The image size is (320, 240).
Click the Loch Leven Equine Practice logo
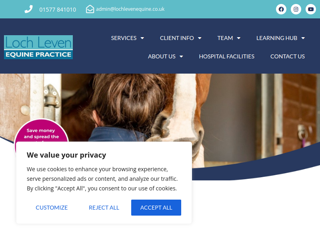coord(38,47)
